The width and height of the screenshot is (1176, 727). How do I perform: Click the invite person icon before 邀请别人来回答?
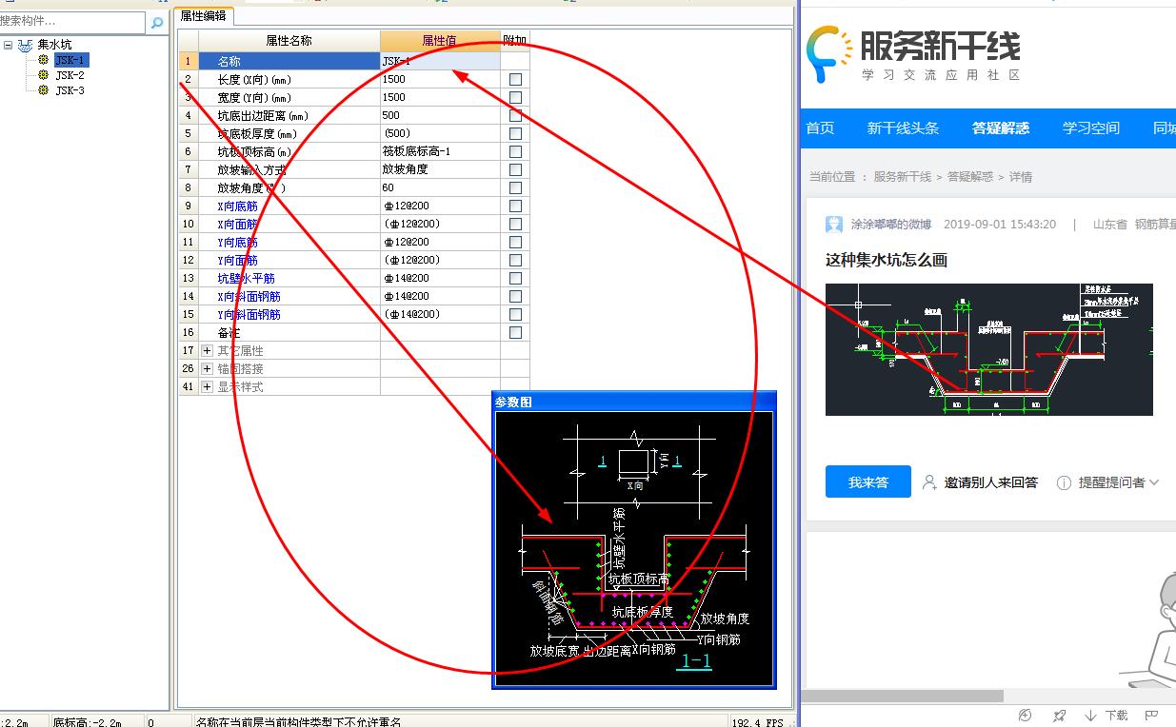coord(928,481)
